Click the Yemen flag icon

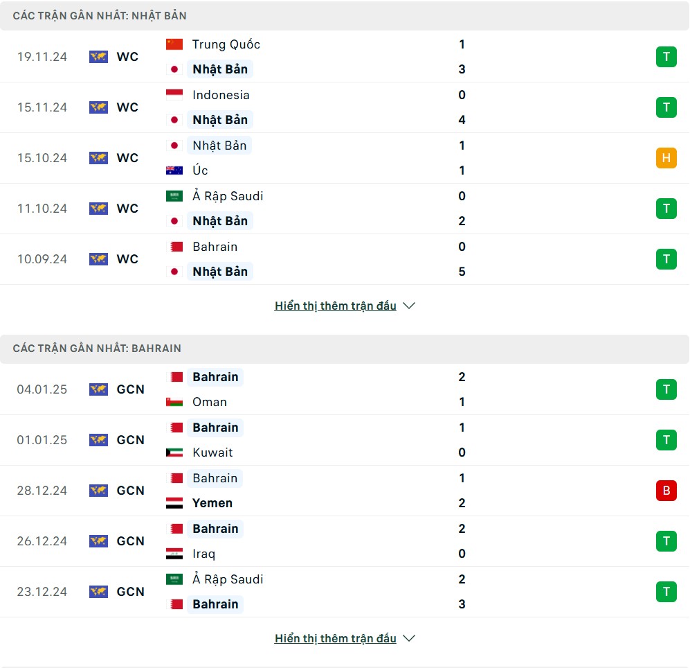click(174, 503)
